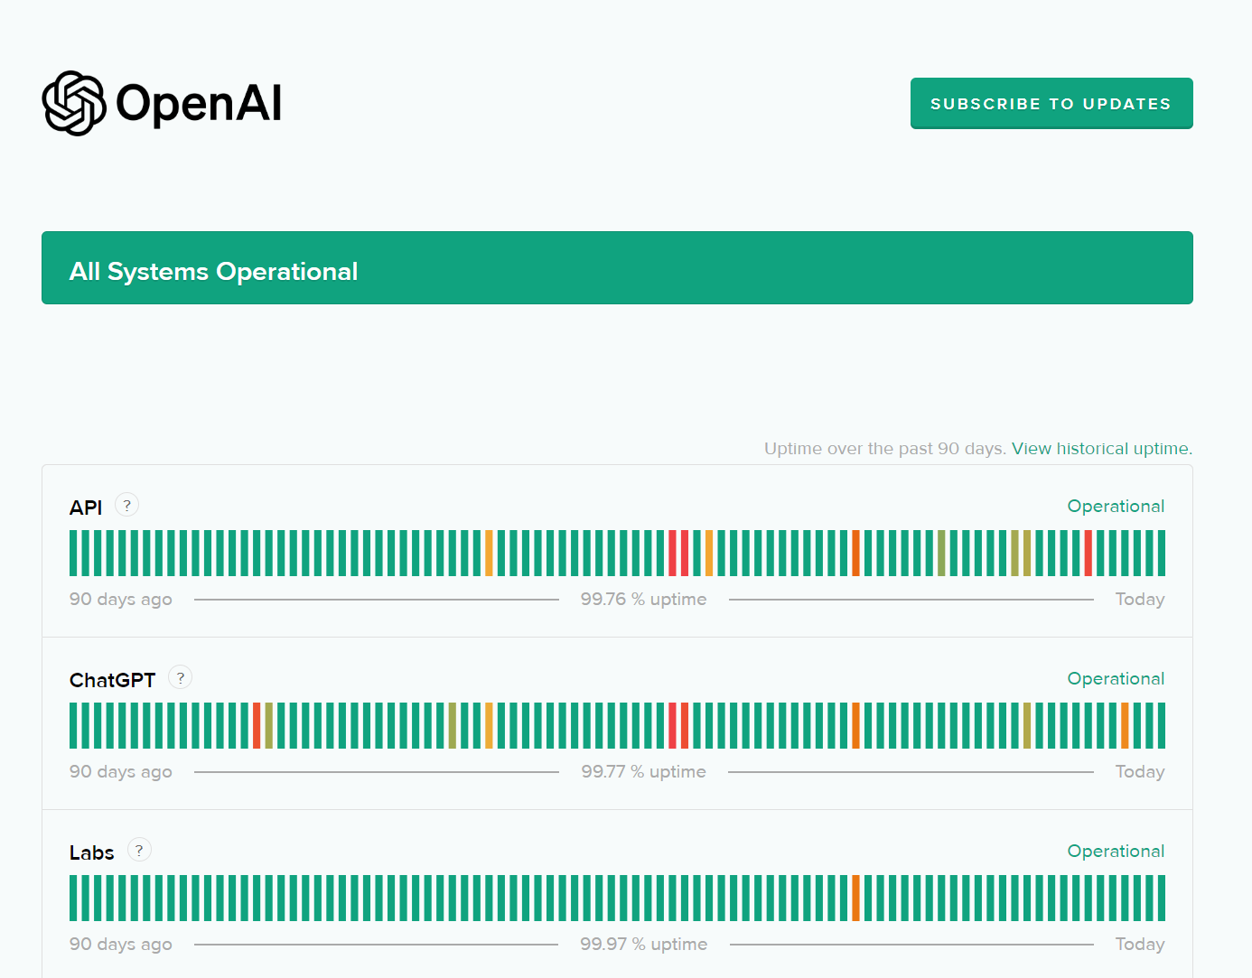
Task: Click Subscribe to Updates button
Action: click(x=1051, y=103)
